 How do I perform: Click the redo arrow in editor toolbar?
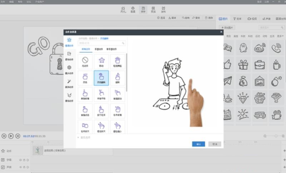pyautogui.click(x=196, y=18)
